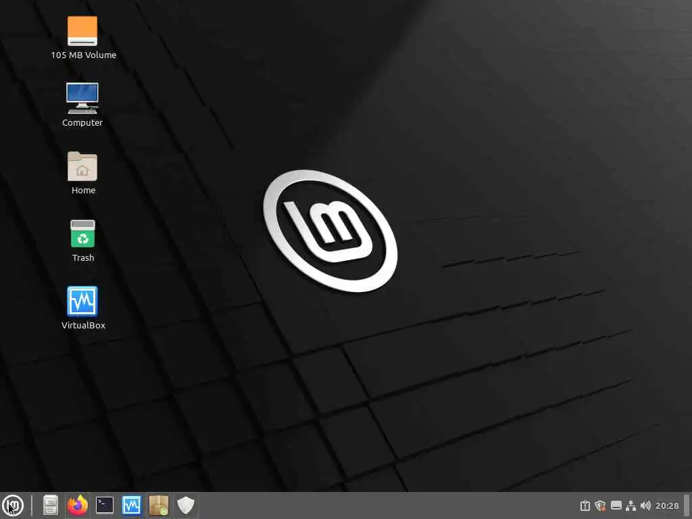Screen dimensions: 692x519
Task: Open the Software Manager package icon
Action: (158, 505)
